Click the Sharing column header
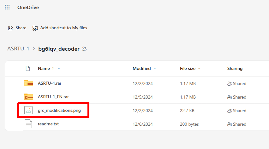 click(x=235, y=68)
